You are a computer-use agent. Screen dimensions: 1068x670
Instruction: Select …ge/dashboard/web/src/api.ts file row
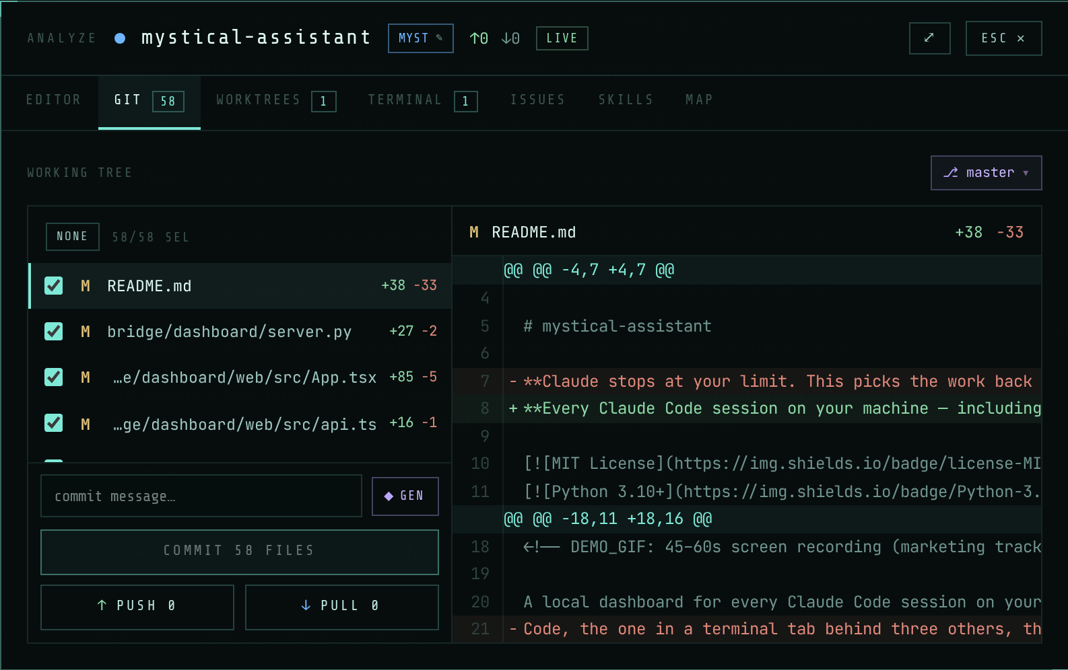click(240, 423)
